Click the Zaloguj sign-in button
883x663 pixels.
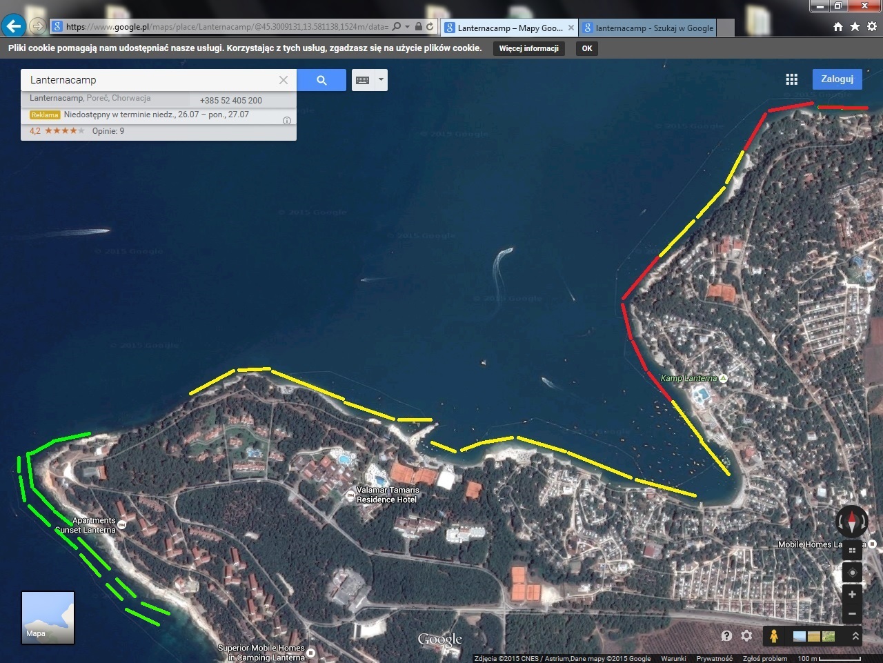[x=837, y=79]
